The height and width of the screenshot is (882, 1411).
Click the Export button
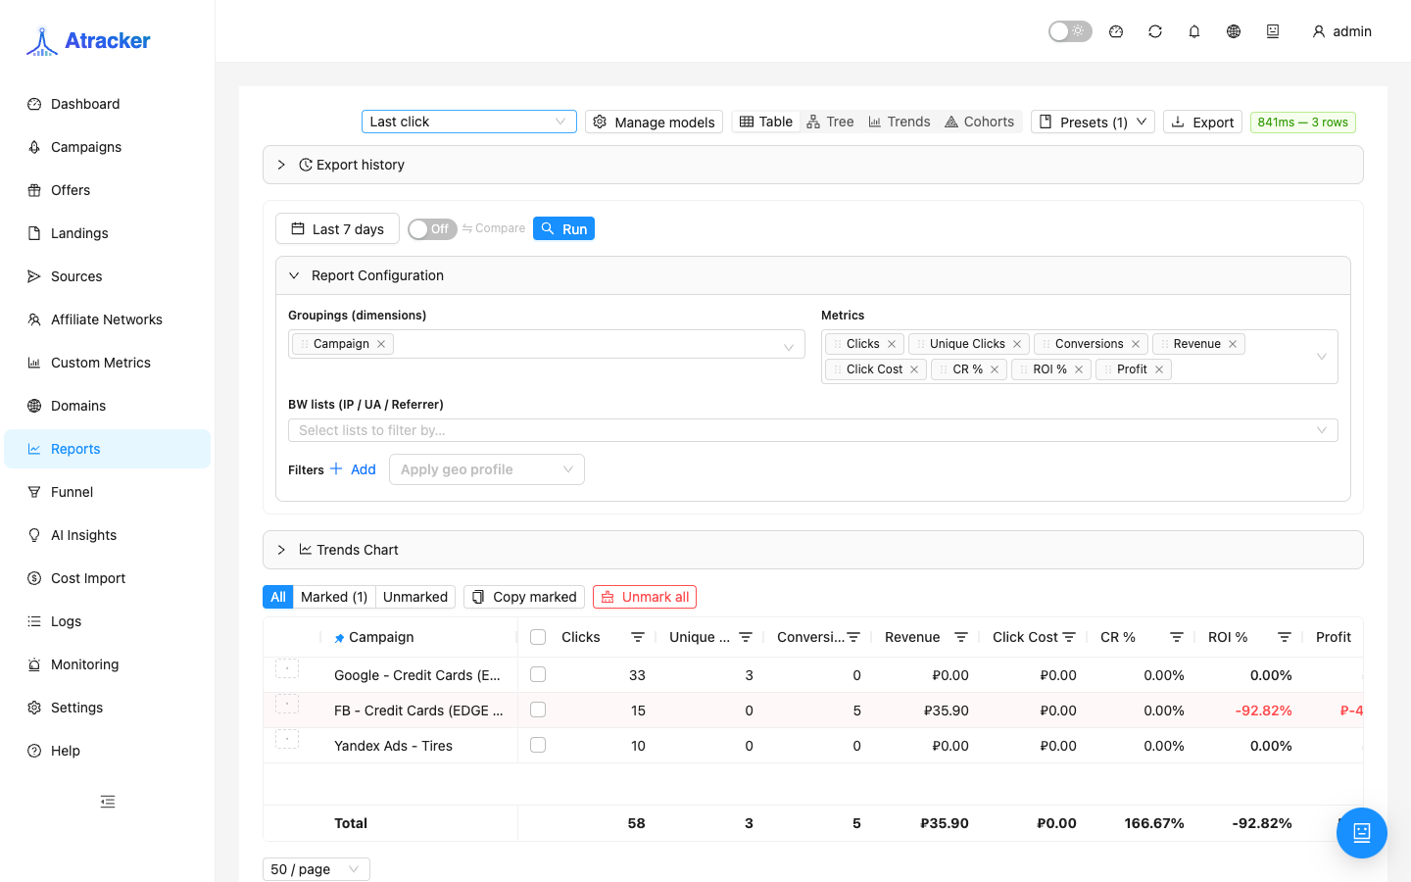pyautogui.click(x=1202, y=122)
